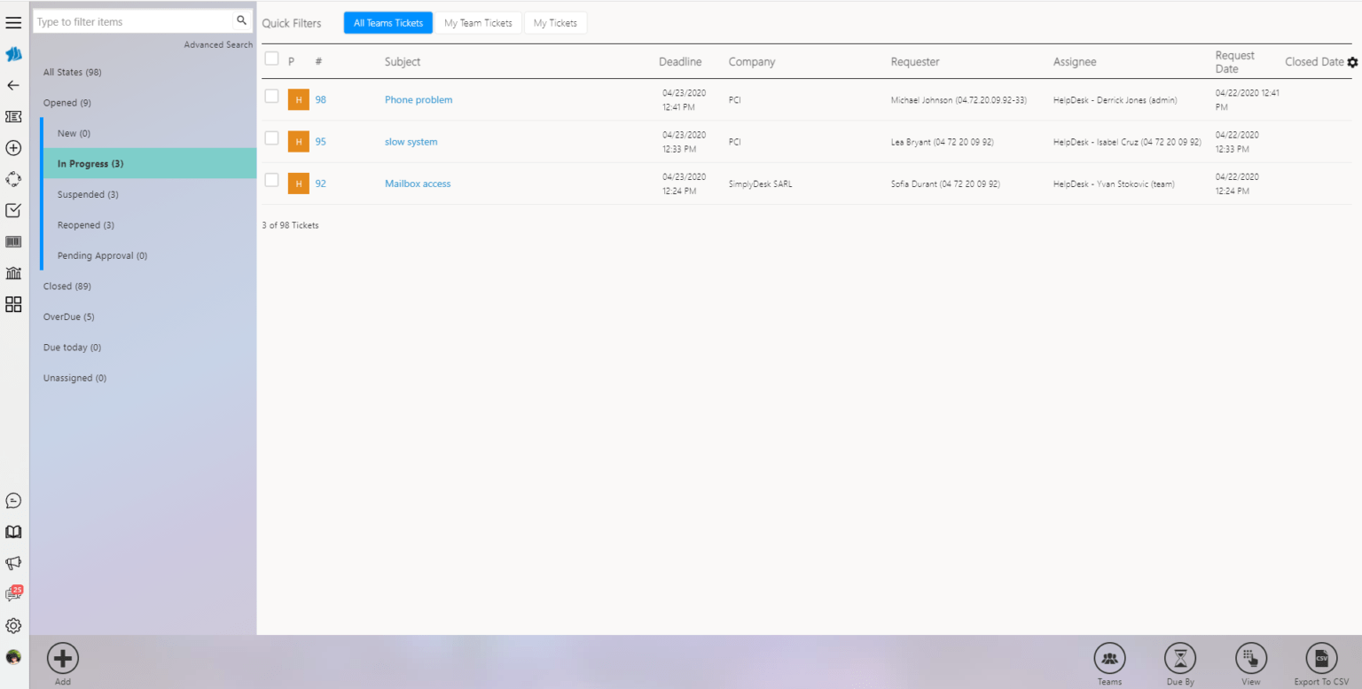Open chat messages showing 25 notifications
1362x689 pixels.
click(x=13, y=593)
